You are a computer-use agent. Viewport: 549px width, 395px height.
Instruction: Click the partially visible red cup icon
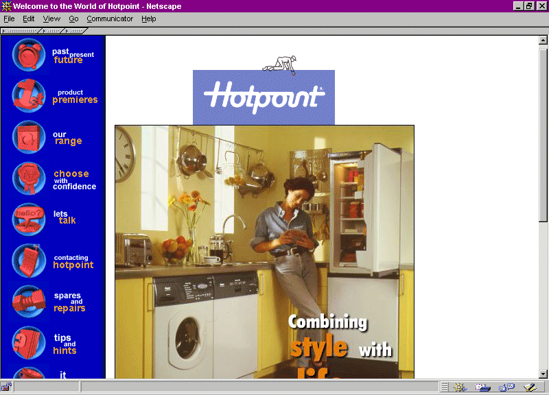click(29, 372)
